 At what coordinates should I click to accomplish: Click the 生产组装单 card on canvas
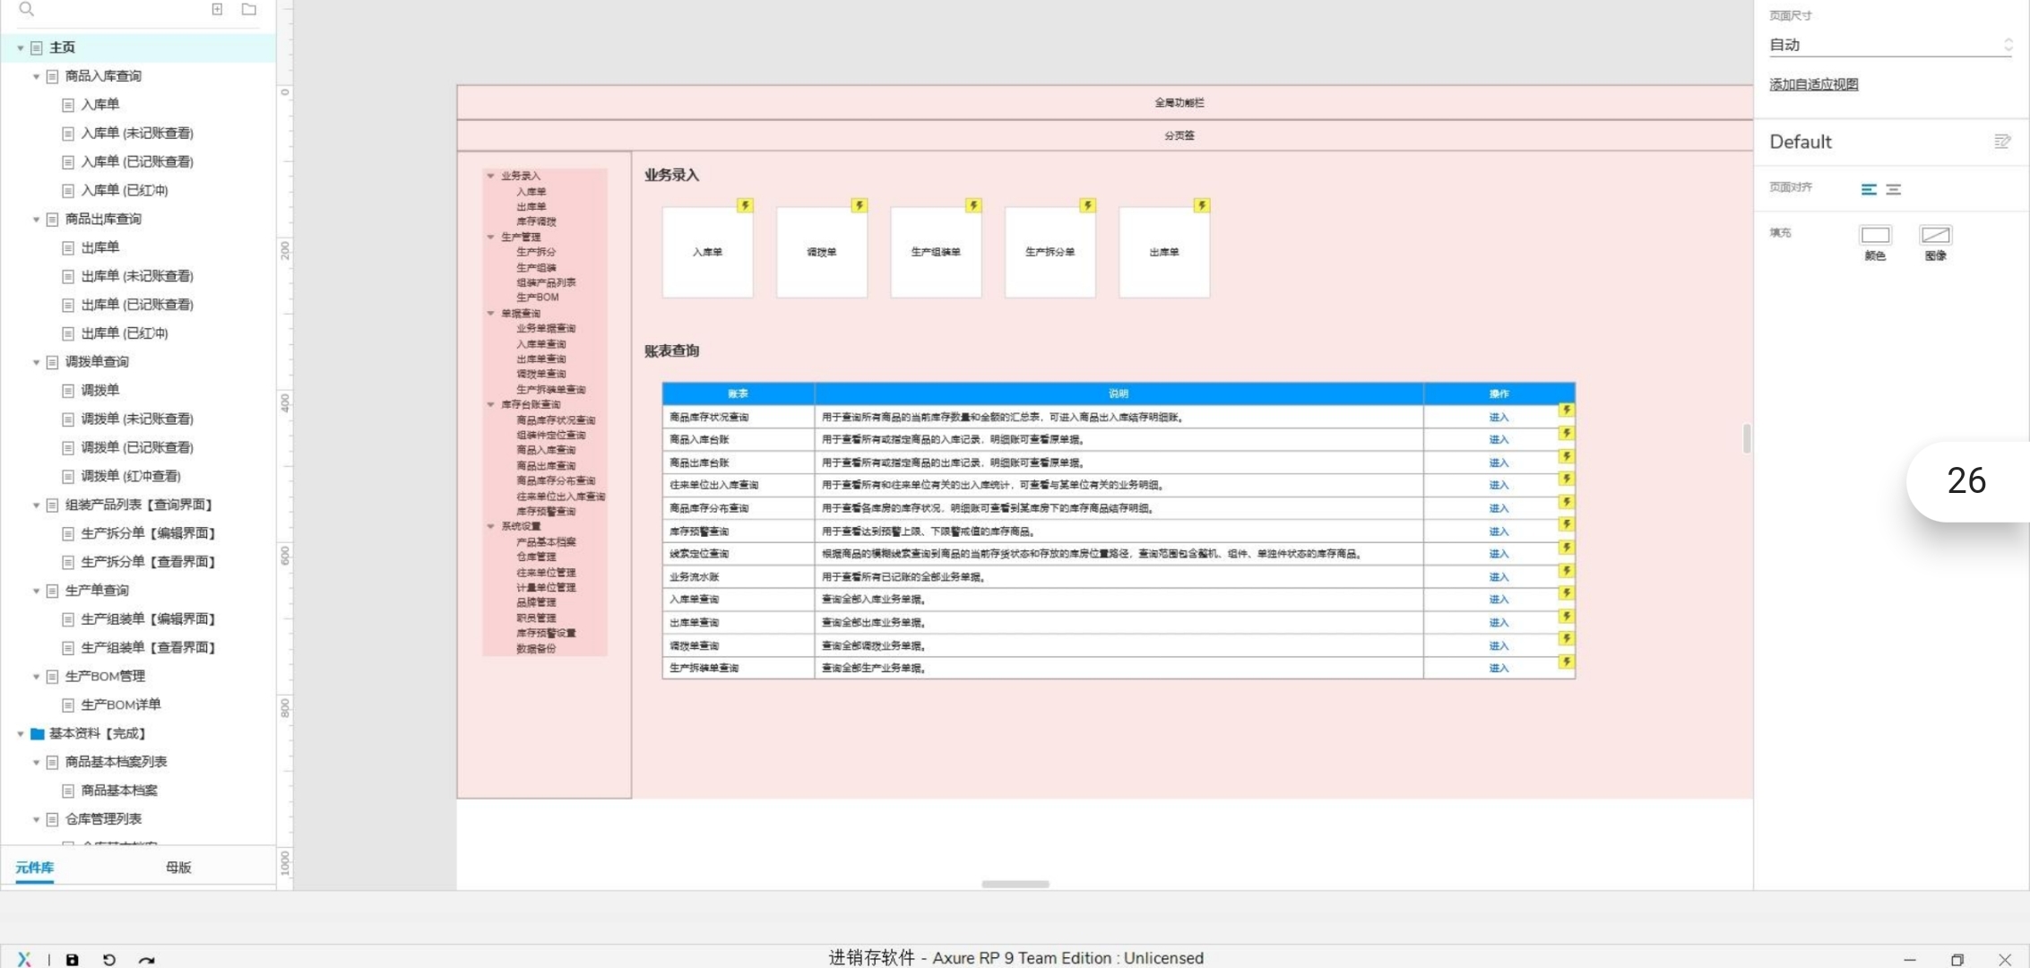(936, 252)
